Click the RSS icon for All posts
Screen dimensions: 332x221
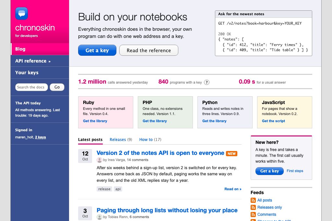click(253, 200)
